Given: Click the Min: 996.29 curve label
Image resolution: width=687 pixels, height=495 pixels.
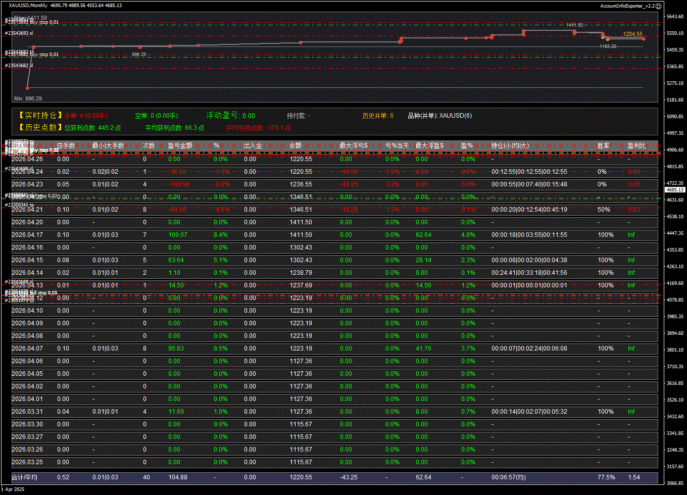Looking at the screenshot, I should point(28,98).
